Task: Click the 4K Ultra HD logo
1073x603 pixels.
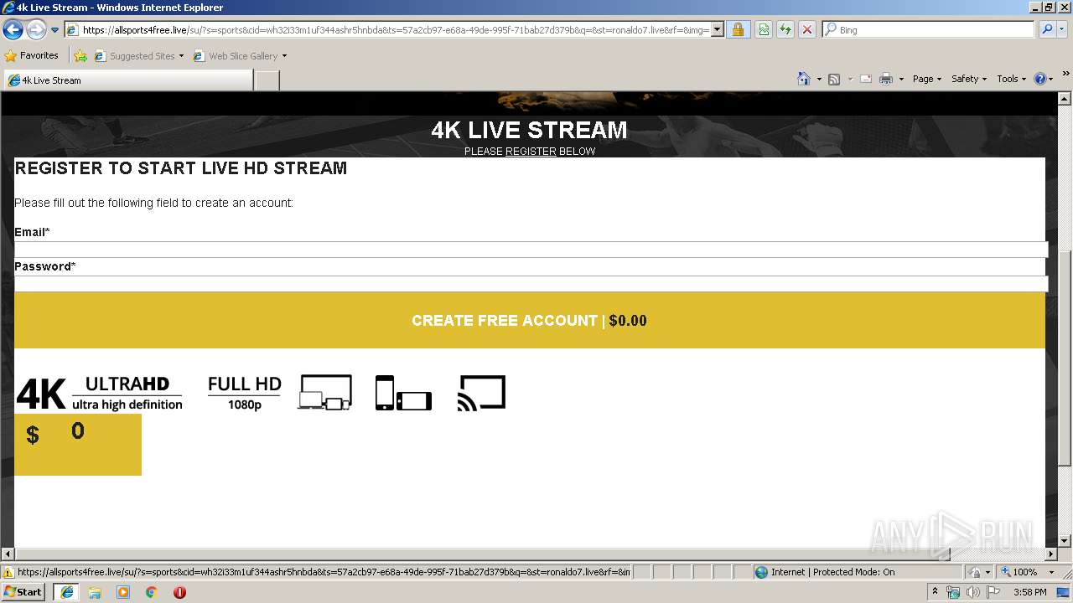Action: [x=99, y=393]
